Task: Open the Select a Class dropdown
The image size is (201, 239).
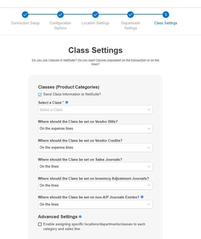Action: (x=95, y=110)
